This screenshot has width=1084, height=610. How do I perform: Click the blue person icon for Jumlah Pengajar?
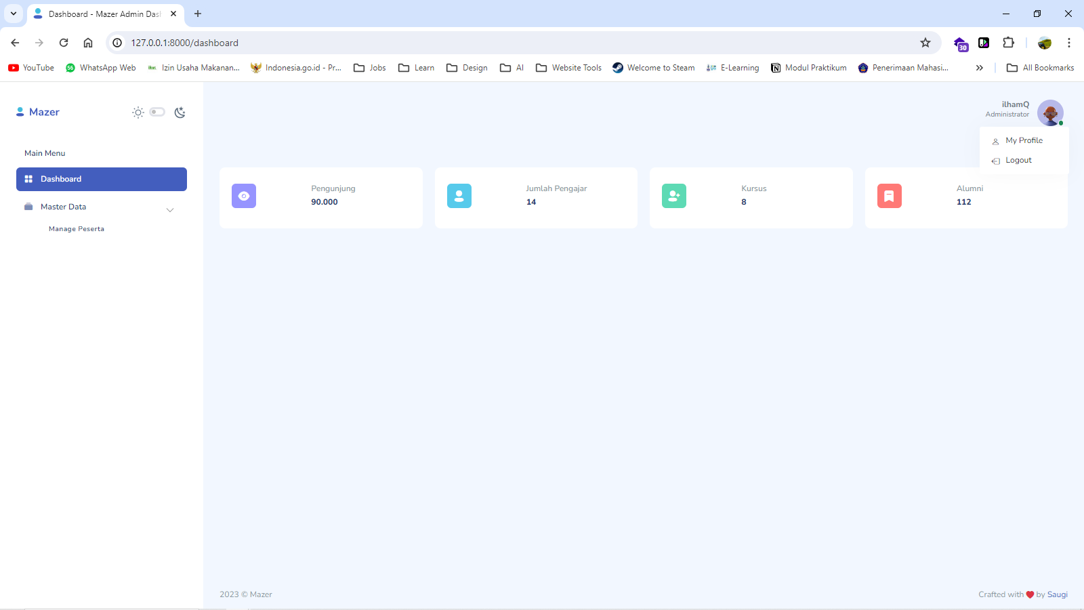point(459,196)
